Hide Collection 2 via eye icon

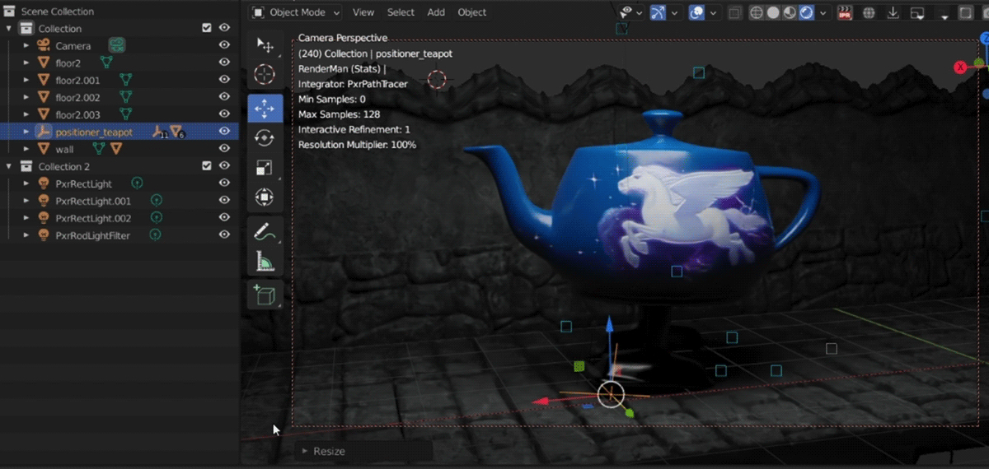click(224, 166)
